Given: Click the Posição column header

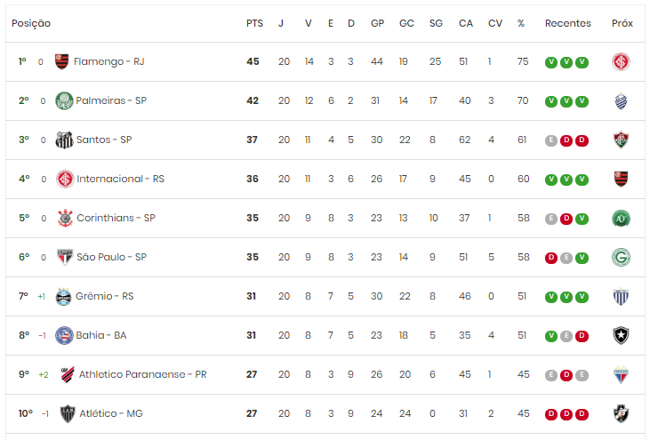Looking at the screenshot, I should pos(31,23).
